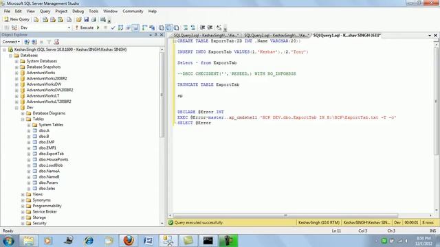Open the Connect dropdown in Object Explorer
Screen dimensions: 440x247
pyautogui.click(x=11, y=42)
